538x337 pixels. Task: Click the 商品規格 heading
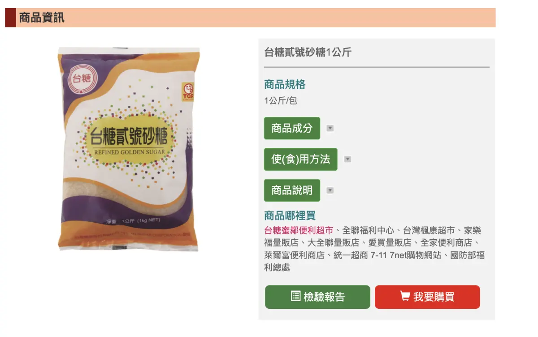[x=285, y=84]
